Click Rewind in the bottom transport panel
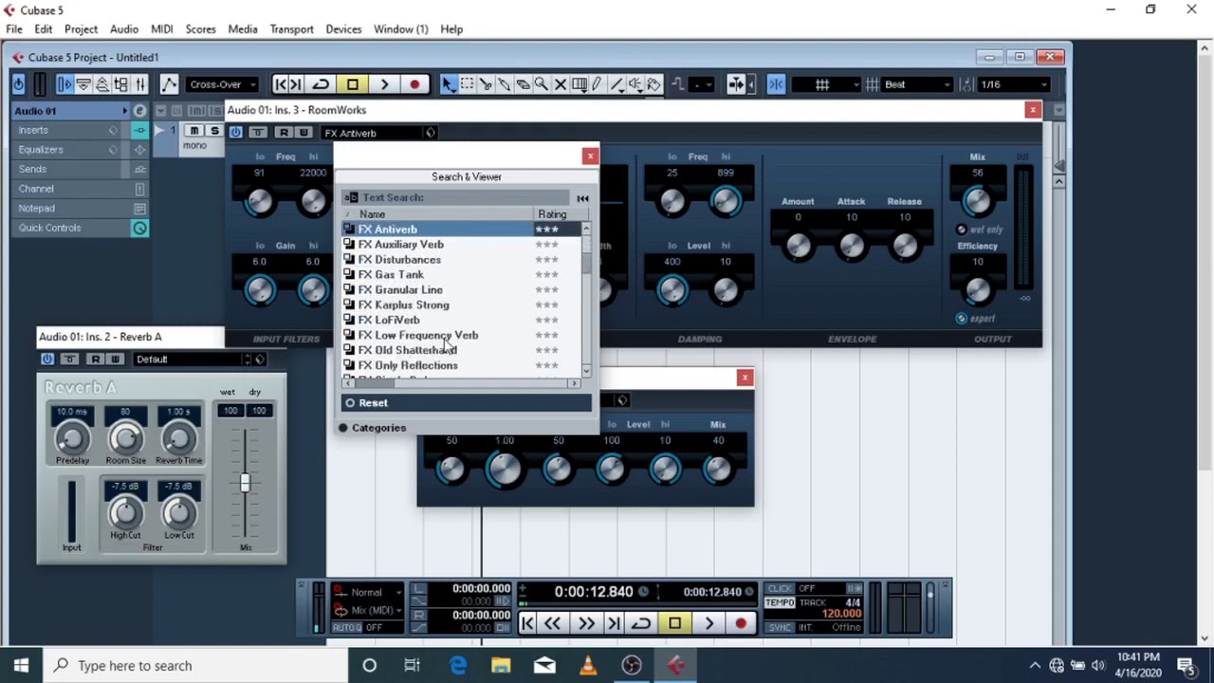The image size is (1214, 683). click(x=552, y=623)
